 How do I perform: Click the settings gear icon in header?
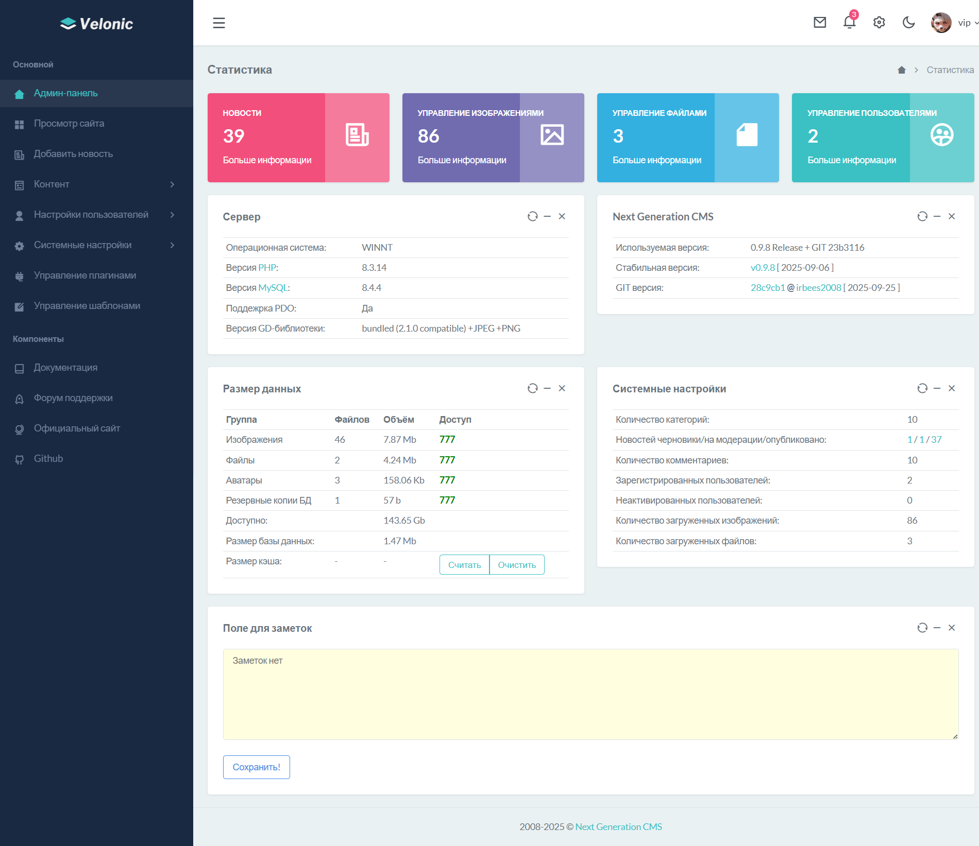click(x=879, y=23)
